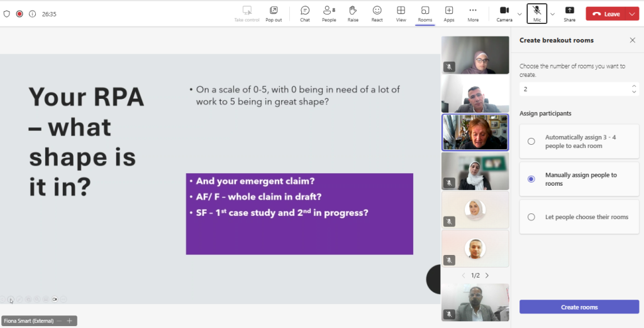Select Automatically assign people radio option
644x328 pixels.
531,142
